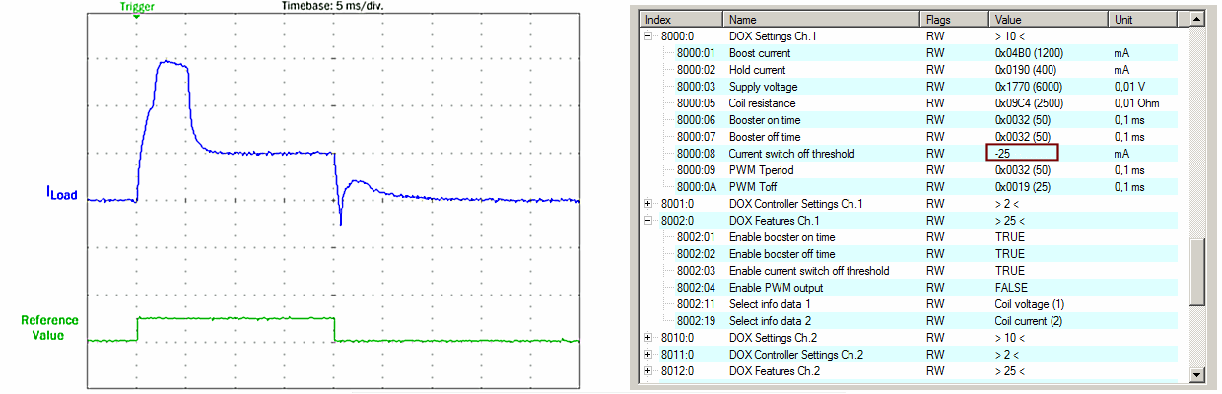This screenshot has width=1222, height=394.
Task: Click the scrollbar down arrow
Action: pos(1197,374)
